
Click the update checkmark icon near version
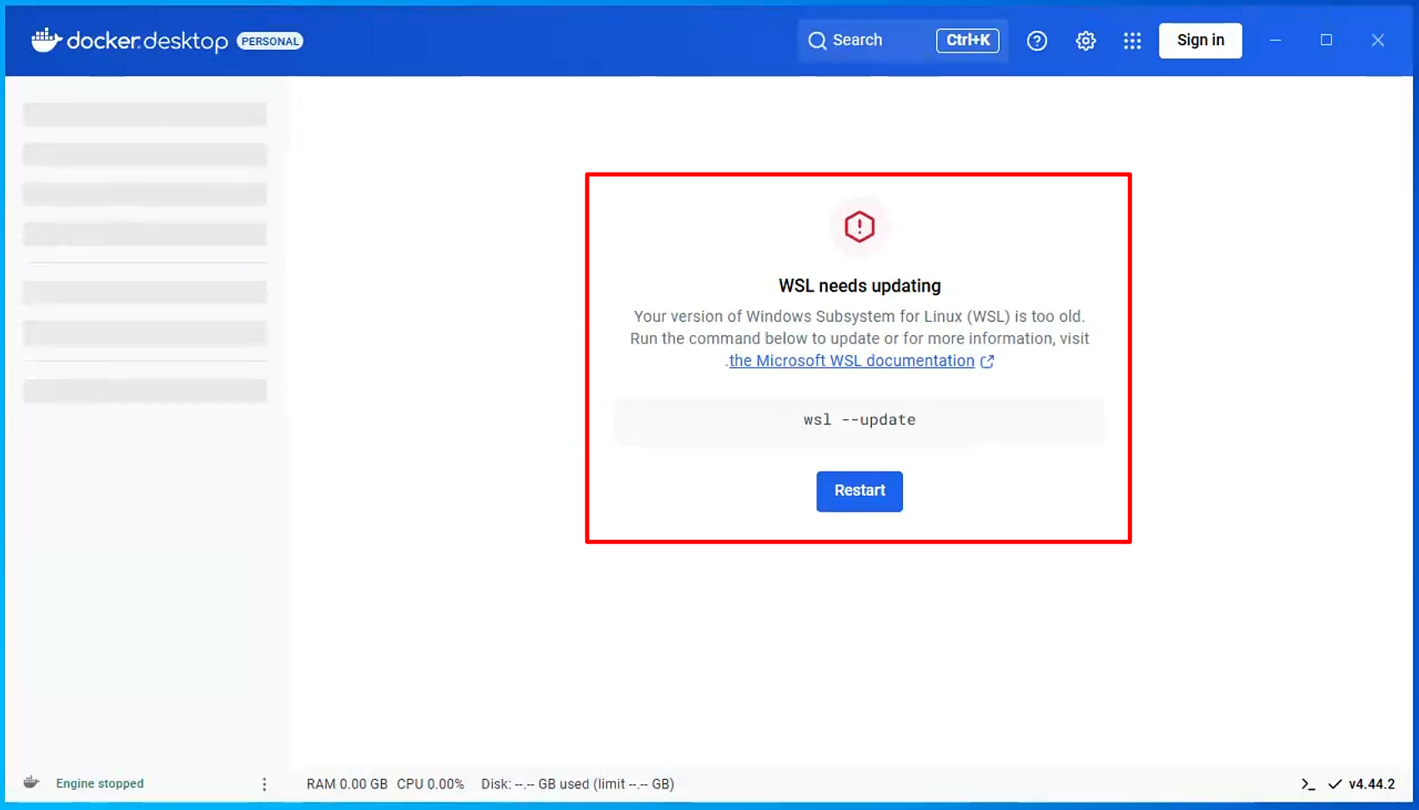[1335, 784]
